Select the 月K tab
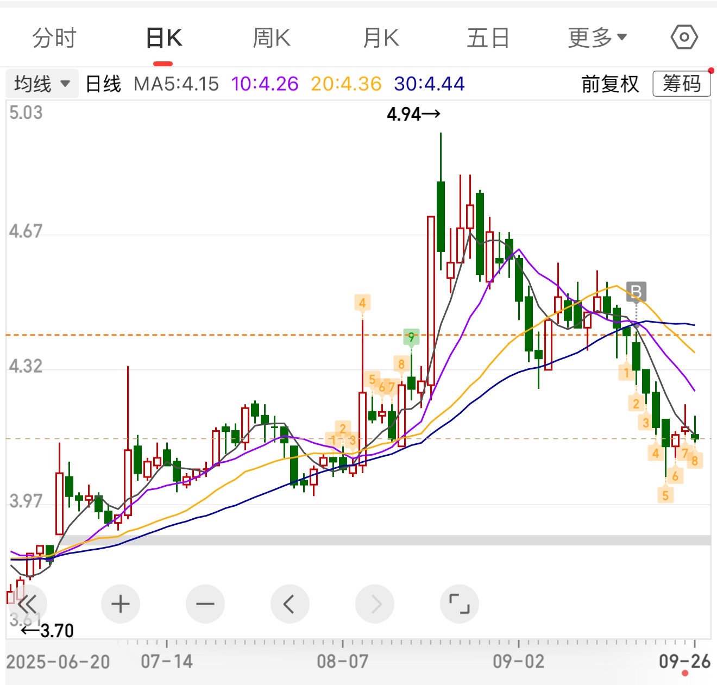The image size is (717, 685). [381, 38]
